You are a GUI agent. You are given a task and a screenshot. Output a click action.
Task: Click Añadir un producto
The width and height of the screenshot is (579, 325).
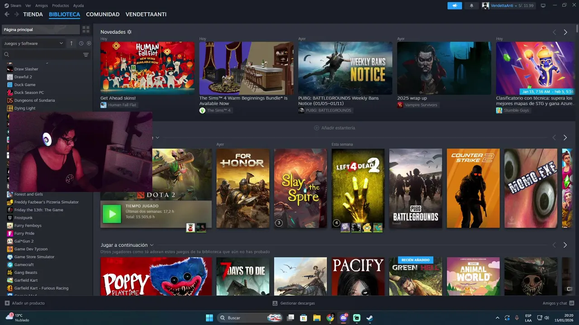click(25, 303)
